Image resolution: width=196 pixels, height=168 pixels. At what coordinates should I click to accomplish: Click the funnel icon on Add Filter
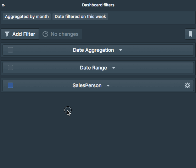click(7, 34)
